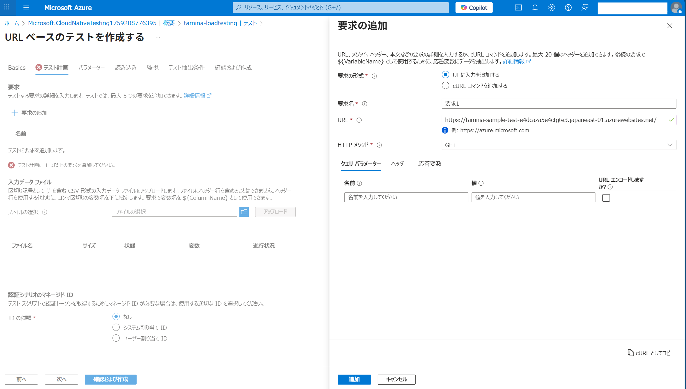Select システム割り当て ID radio button

(x=116, y=327)
